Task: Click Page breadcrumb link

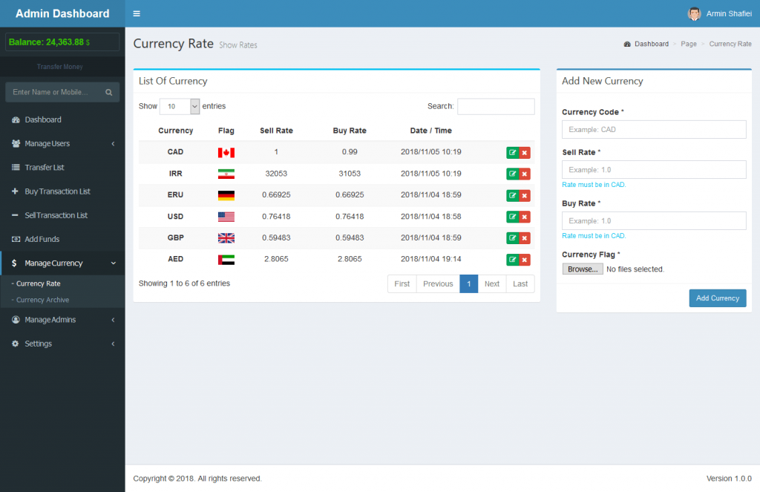Action: pos(688,44)
